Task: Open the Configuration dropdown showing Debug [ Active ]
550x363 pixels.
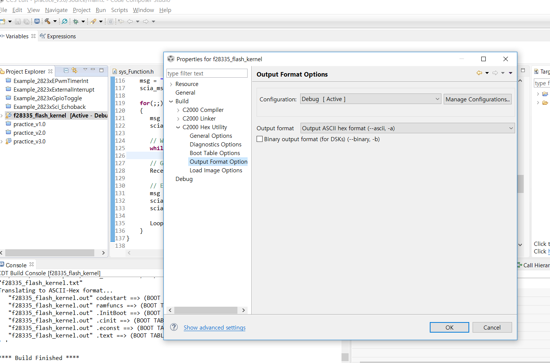Action: pyautogui.click(x=371, y=99)
